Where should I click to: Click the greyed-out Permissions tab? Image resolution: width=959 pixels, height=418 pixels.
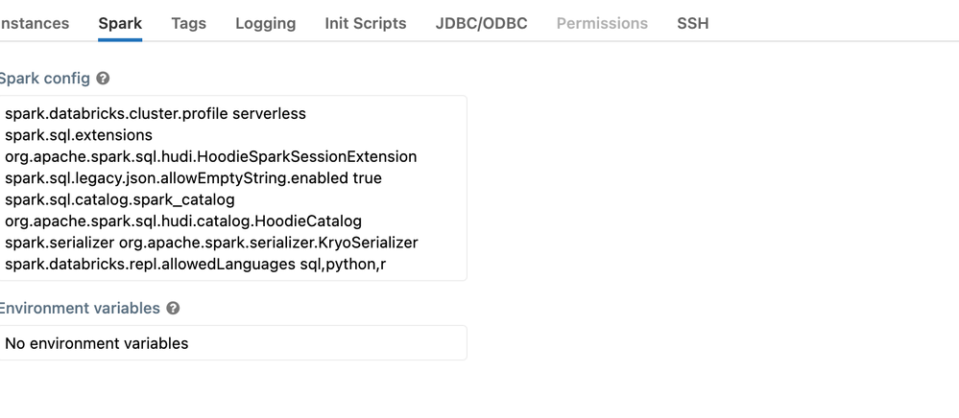(x=602, y=23)
